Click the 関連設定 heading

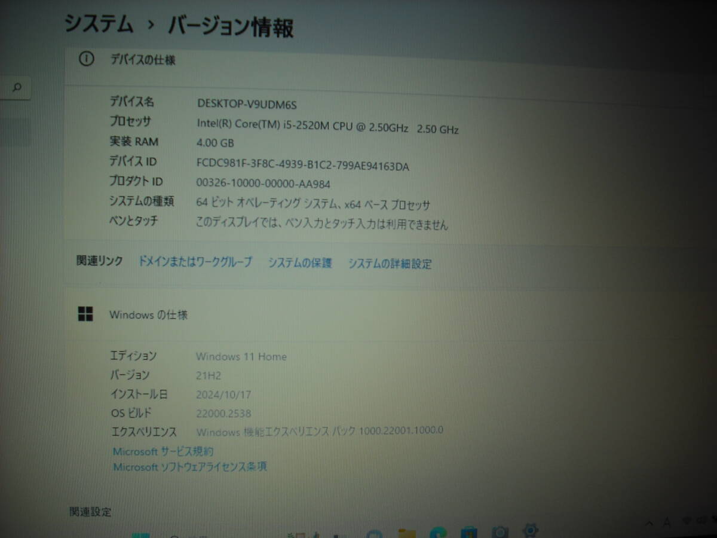90,512
